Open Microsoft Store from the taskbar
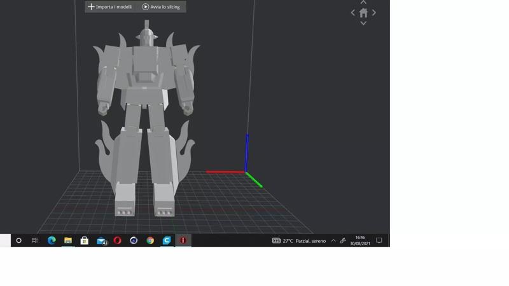The width and height of the screenshot is (509, 286). (x=84, y=240)
